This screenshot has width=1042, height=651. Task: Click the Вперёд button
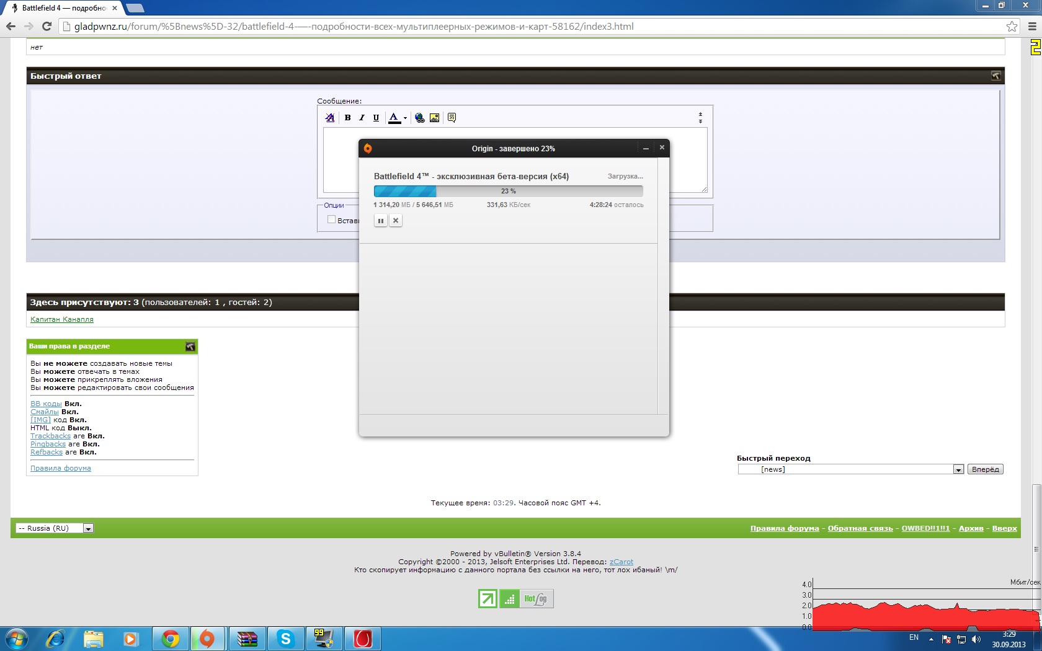tap(985, 469)
